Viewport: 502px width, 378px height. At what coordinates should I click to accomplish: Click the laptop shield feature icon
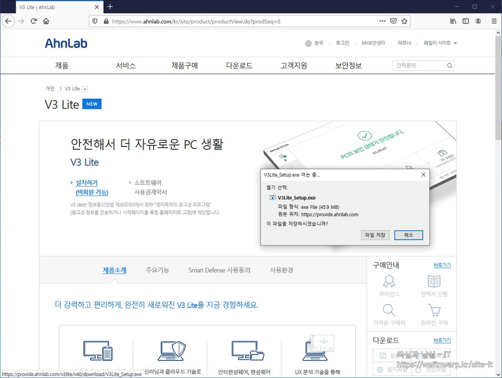click(172, 350)
